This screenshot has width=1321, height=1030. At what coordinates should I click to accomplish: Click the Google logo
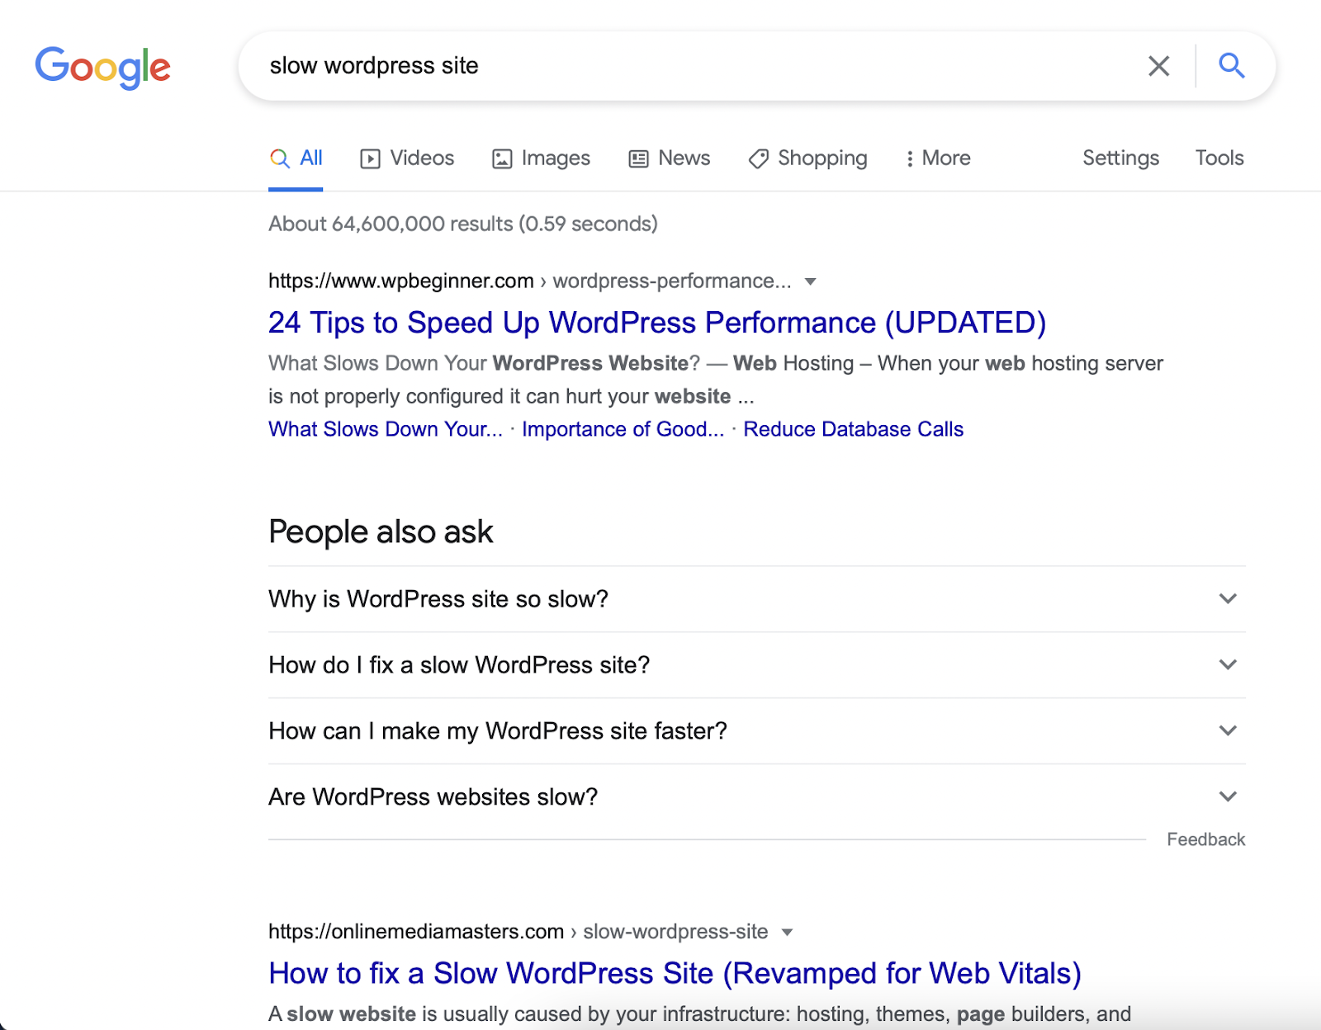(x=102, y=66)
